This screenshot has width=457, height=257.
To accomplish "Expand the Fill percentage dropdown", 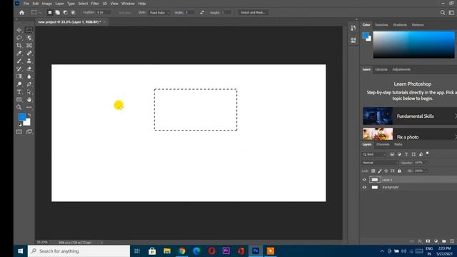I will [426, 171].
